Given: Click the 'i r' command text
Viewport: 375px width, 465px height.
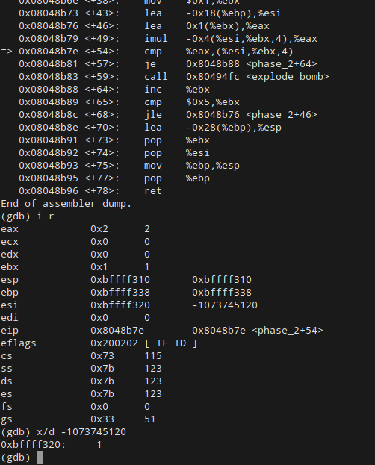Looking at the screenshot, I should (x=46, y=216).
